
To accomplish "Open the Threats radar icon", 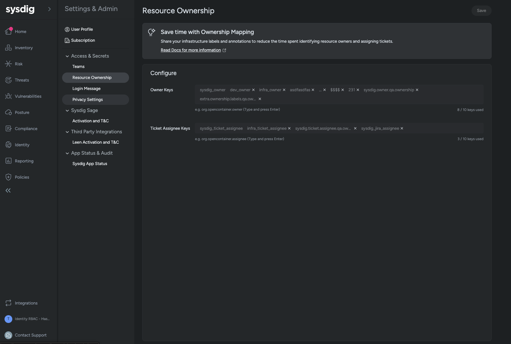I will tap(8, 80).
